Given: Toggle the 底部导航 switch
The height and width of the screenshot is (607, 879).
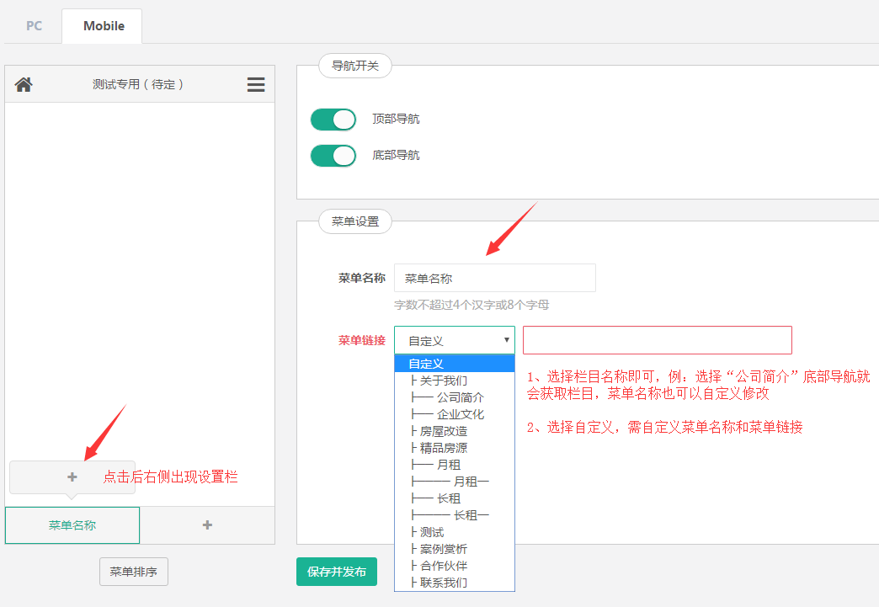Looking at the screenshot, I should 333,156.
